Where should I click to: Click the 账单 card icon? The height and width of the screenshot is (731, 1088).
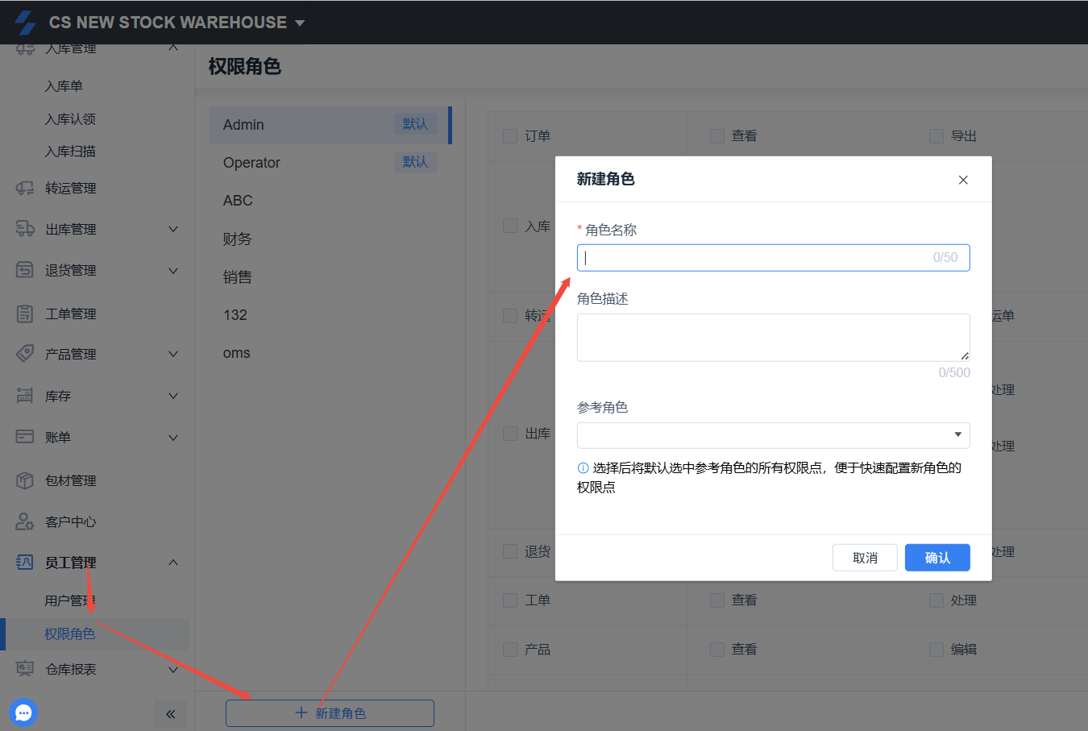[25, 437]
